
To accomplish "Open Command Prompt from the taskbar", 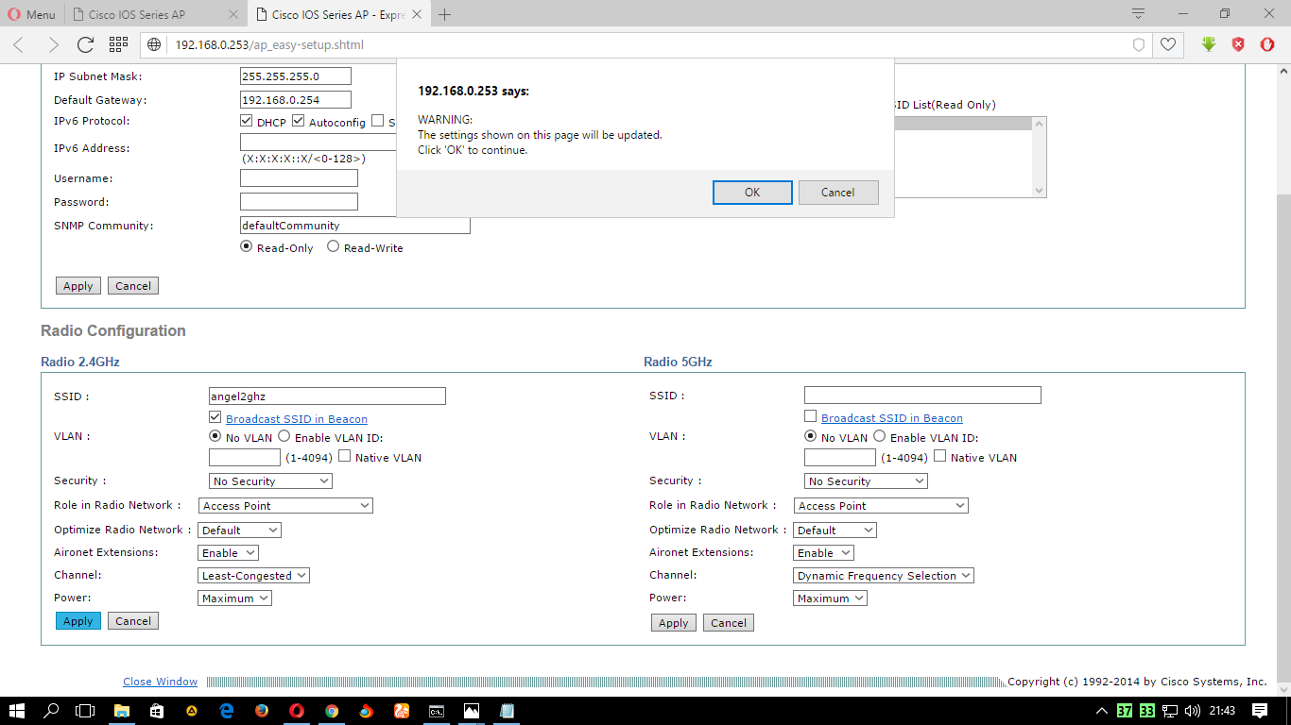I will (437, 710).
